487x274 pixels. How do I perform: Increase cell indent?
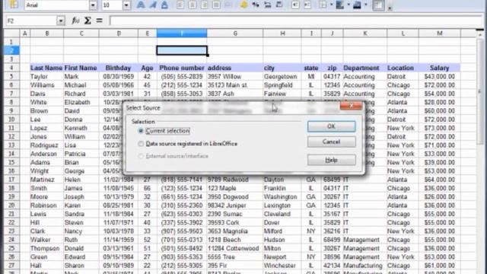(307, 5)
